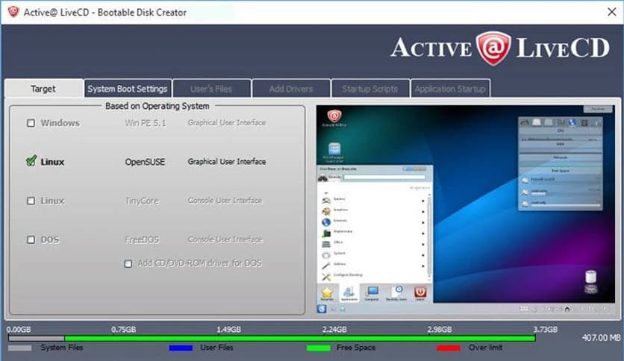This screenshot has width=624, height=361.
Task: Uncheck the Linux OpenSUSE checkbox
Action: 31,161
